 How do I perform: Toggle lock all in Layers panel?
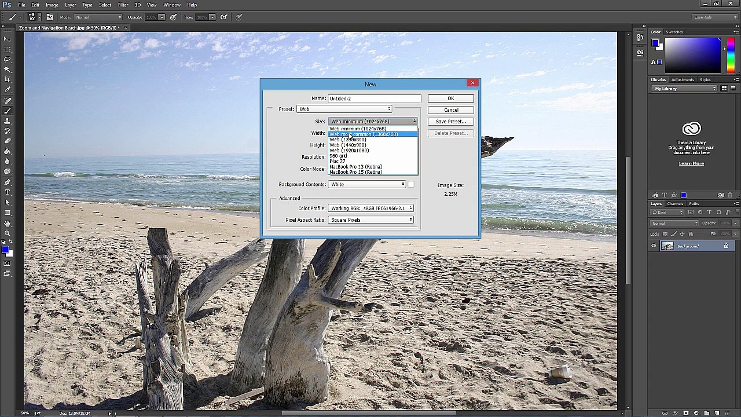click(691, 234)
